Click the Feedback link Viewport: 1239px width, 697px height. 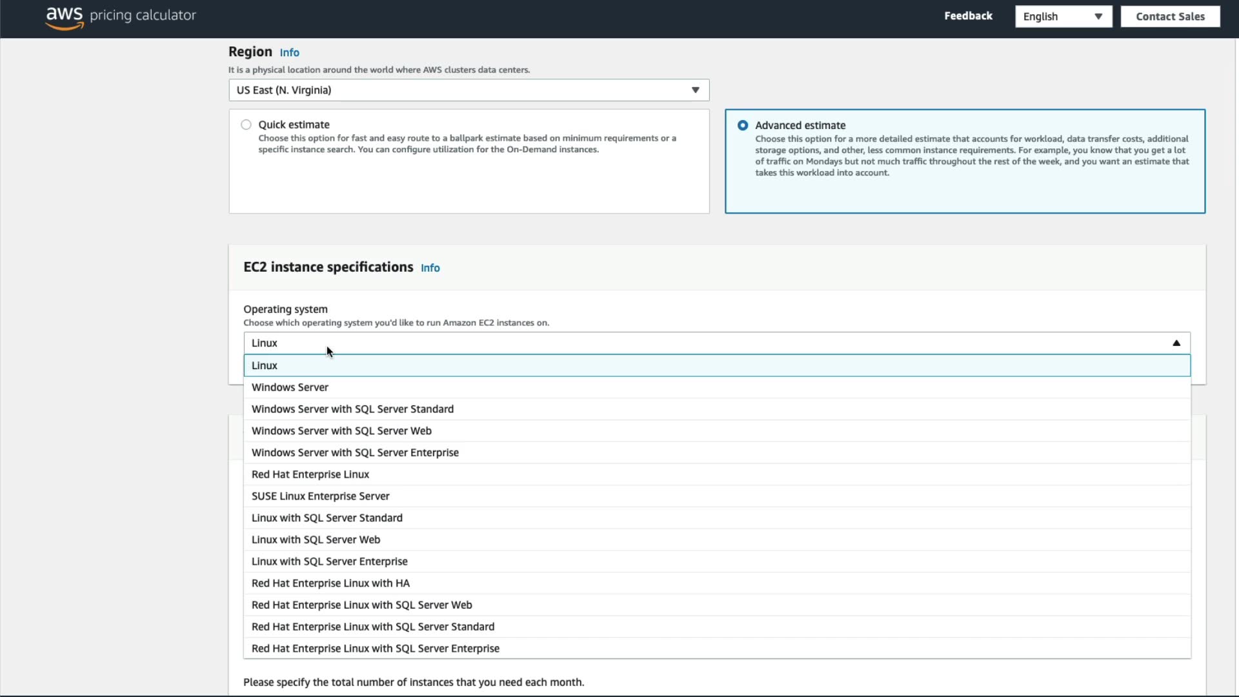[x=967, y=16]
